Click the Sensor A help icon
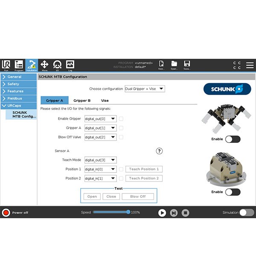The image size is (256, 277). click(159, 151)
